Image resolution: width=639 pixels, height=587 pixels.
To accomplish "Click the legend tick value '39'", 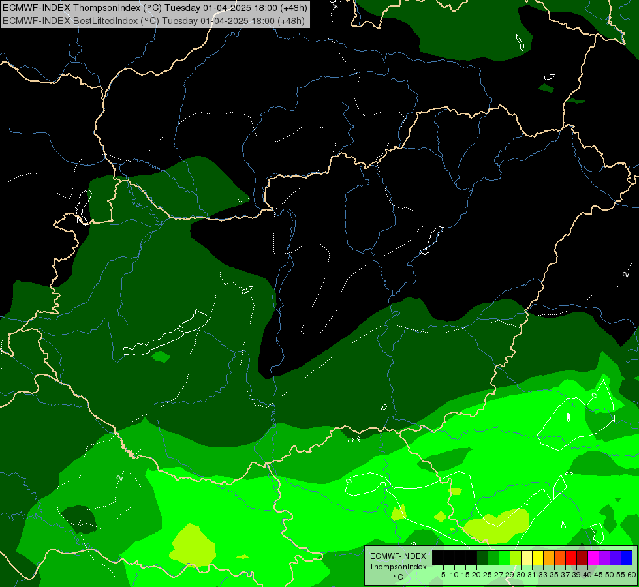I will coord(576,575).
